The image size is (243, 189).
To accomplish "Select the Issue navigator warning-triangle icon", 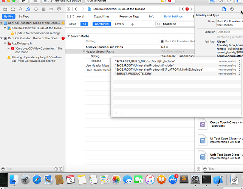I will point(28,9).
